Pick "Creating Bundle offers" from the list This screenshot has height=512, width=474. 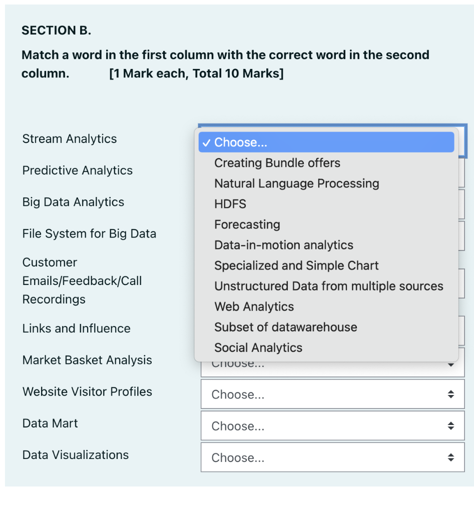(x=277, y=163)
